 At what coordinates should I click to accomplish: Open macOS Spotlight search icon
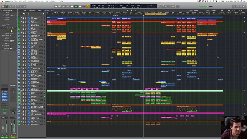(238, 1)
